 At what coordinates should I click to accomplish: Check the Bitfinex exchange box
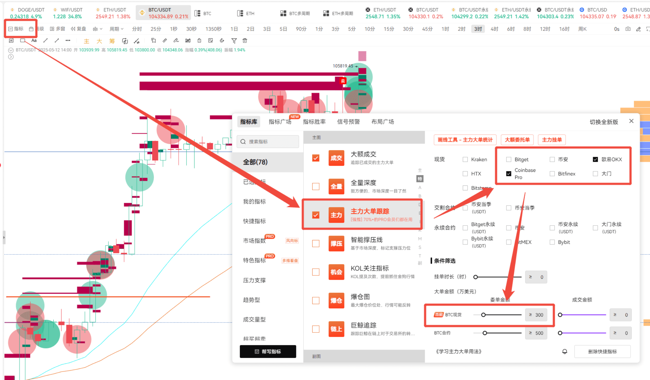[552, 174]
